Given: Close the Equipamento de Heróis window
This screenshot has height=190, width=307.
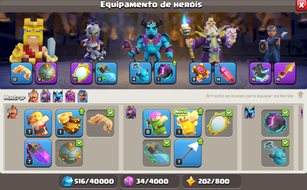Looking at the screenshot, I should tap(301, 5).
